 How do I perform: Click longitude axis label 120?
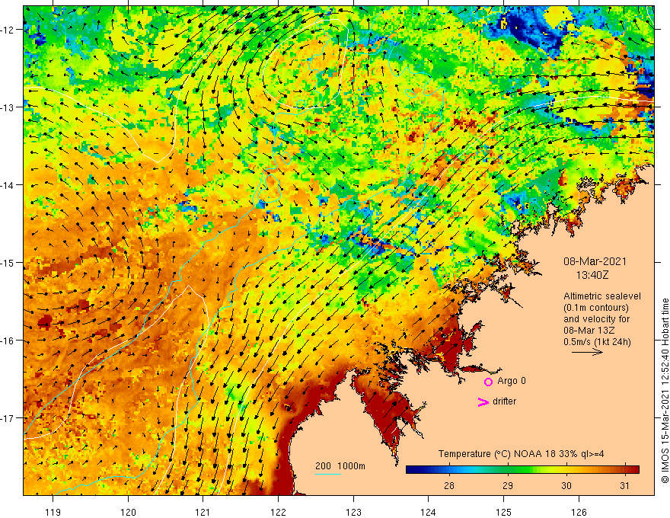point(128,512)
